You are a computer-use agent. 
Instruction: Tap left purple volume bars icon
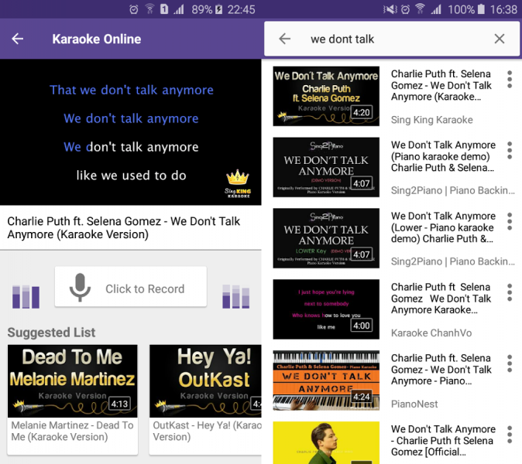click(26, 296)
